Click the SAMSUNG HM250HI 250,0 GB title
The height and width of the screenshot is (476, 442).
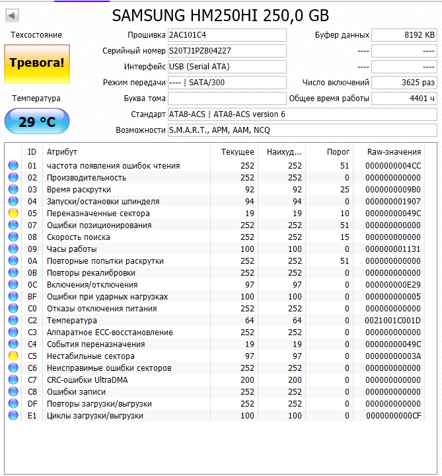pyautogui.click(x=221, y=15)
